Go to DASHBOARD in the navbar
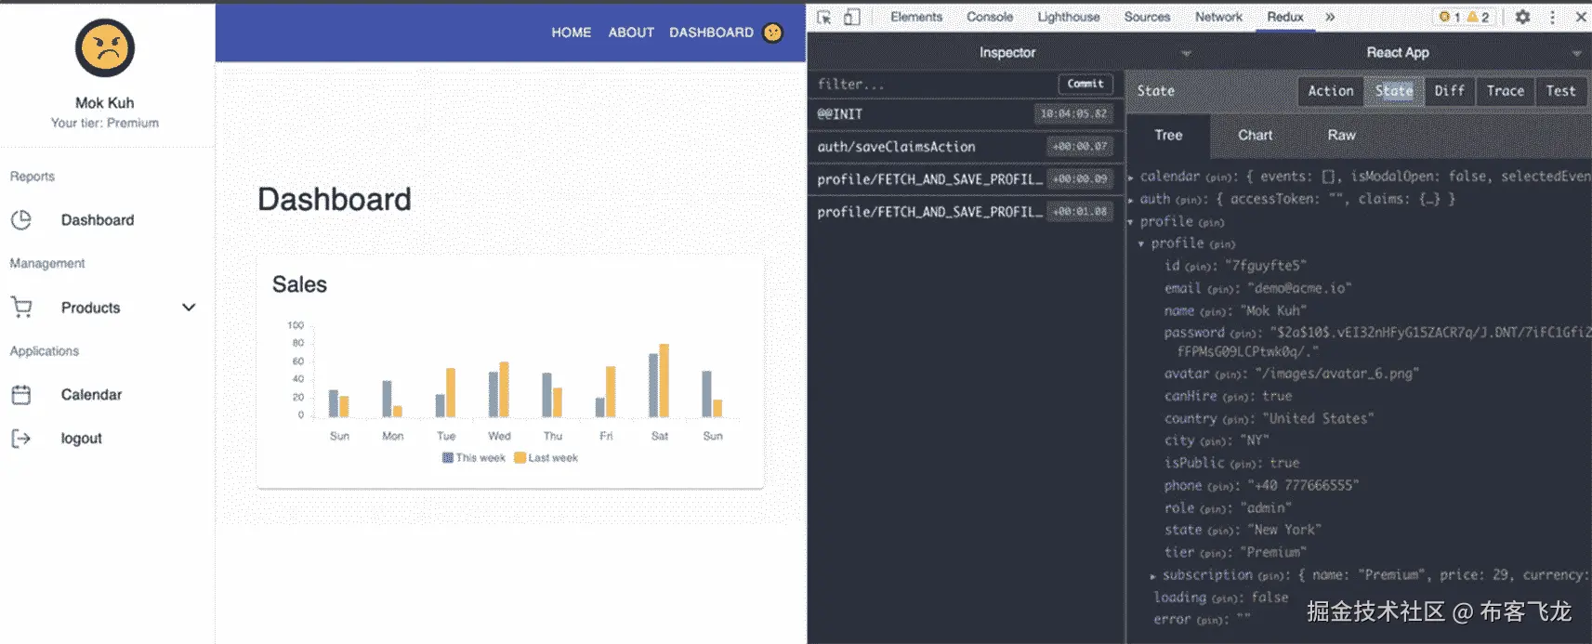The height and width of the screenshot is (644, 1592). pos(711,33)
